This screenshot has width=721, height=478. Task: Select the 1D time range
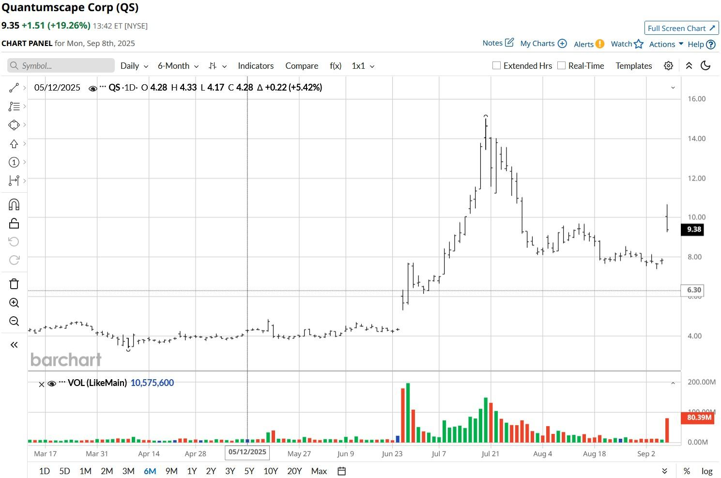[45, 471]
